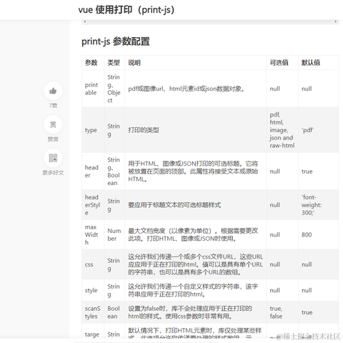Click the css parameter cell
Image resolution: width=343 pixels, height=343 pixels.
93,264
